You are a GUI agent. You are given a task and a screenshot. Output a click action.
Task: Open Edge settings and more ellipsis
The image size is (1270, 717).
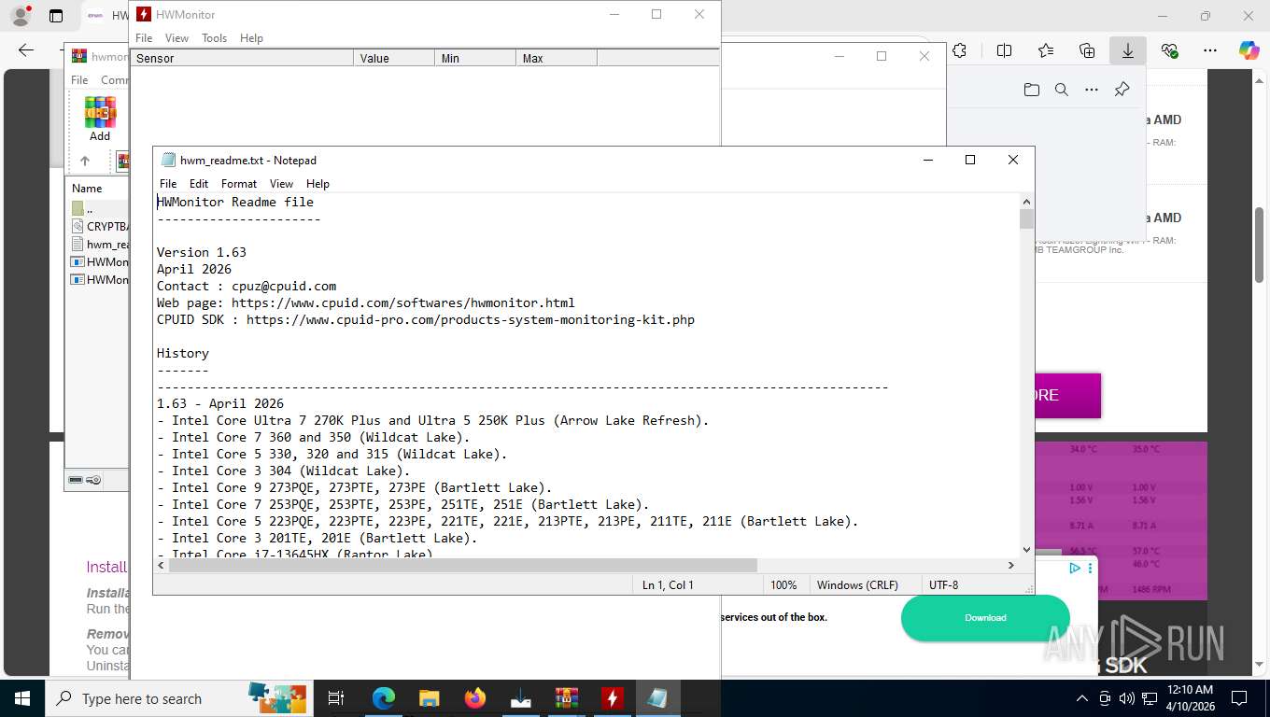[x=1210, y=50]
